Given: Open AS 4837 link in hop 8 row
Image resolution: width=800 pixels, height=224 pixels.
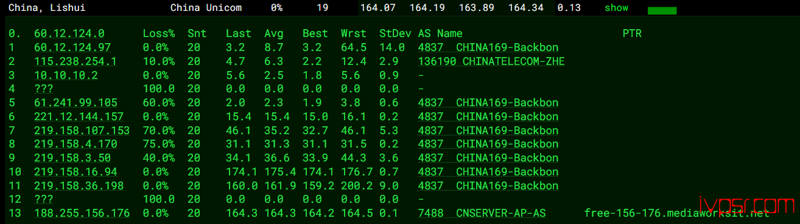Looking at the screenshot, I should click(x=488, y=144).
